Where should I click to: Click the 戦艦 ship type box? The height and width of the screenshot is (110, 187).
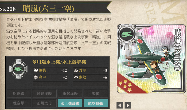click(96, 93)
